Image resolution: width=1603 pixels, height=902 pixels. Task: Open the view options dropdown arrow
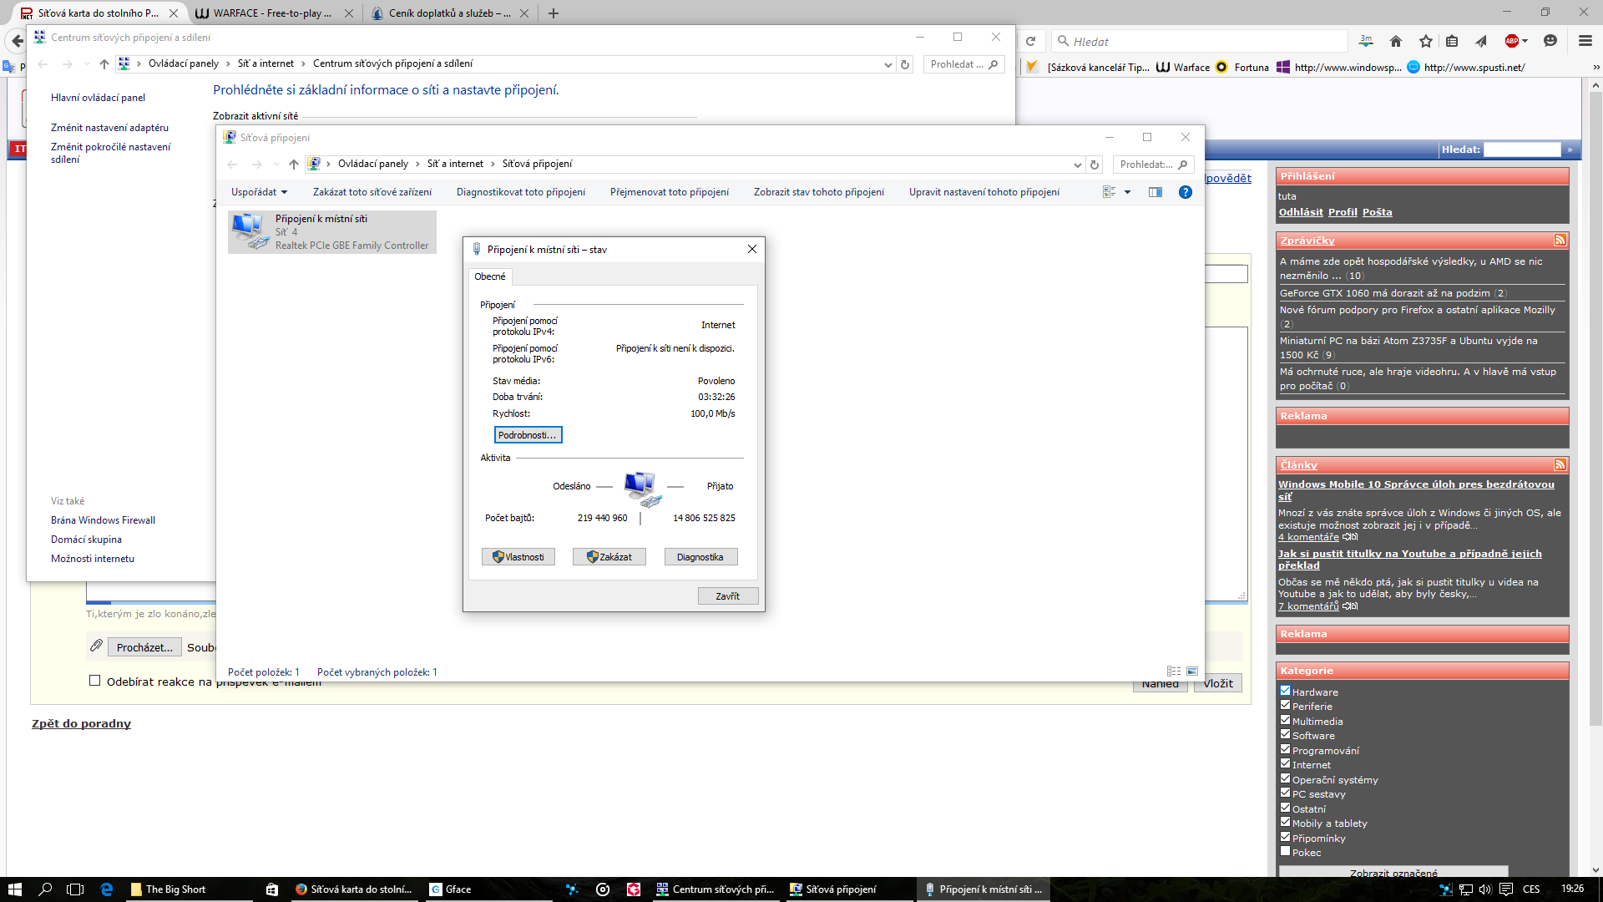pos(1127,192)
